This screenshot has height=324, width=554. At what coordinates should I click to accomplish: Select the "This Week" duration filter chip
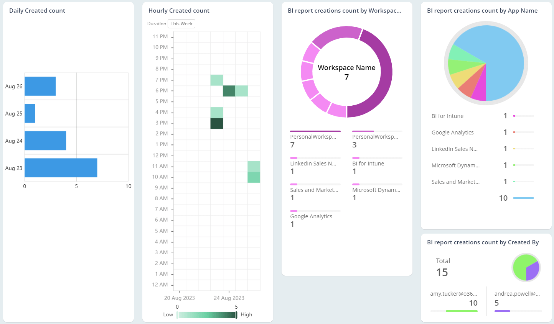(x=181, y=23)
